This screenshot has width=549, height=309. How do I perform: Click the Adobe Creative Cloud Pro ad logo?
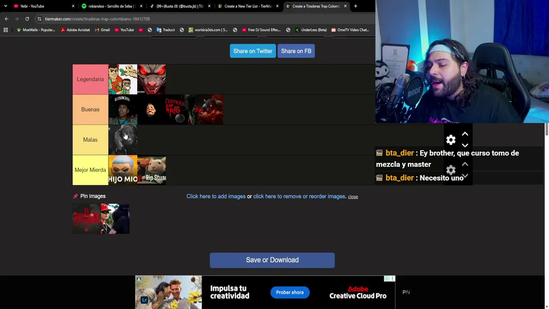point(358,293)
